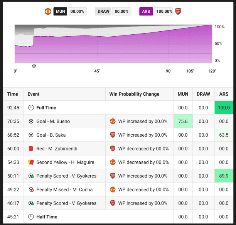Click the 49:22 time cell
This screenshot has width=236, height=225.
(13, 189)
